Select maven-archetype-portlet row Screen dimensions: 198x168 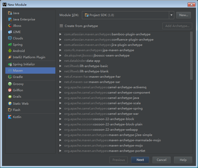(x=124, y=151)
